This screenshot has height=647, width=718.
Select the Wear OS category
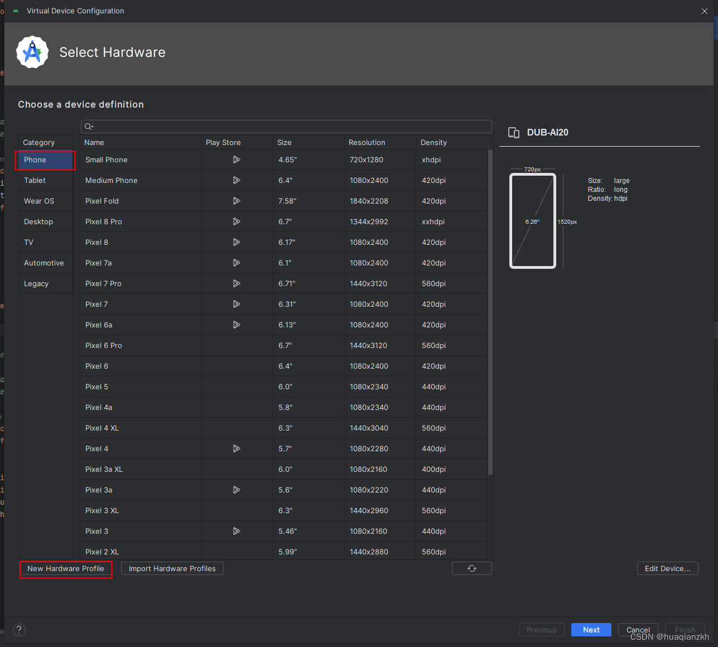(x=46, y=201)
